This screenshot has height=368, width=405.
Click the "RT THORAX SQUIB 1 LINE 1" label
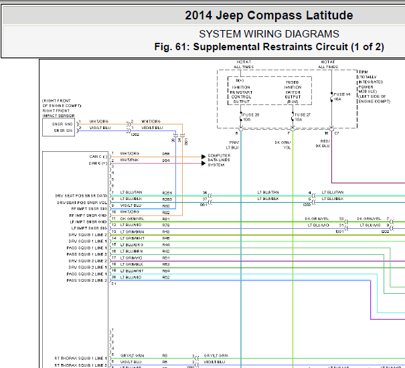[80, 359]
